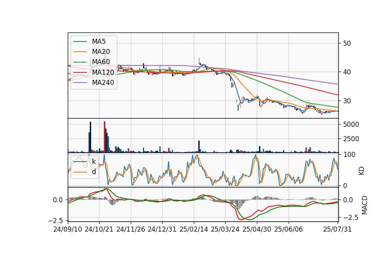This screenshot has width=376, height=270.
Task: Click the 'k' legend entry in KD panel
Action: pos(94,162)
